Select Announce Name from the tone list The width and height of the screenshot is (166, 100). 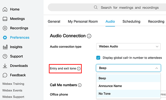[128, 86]
